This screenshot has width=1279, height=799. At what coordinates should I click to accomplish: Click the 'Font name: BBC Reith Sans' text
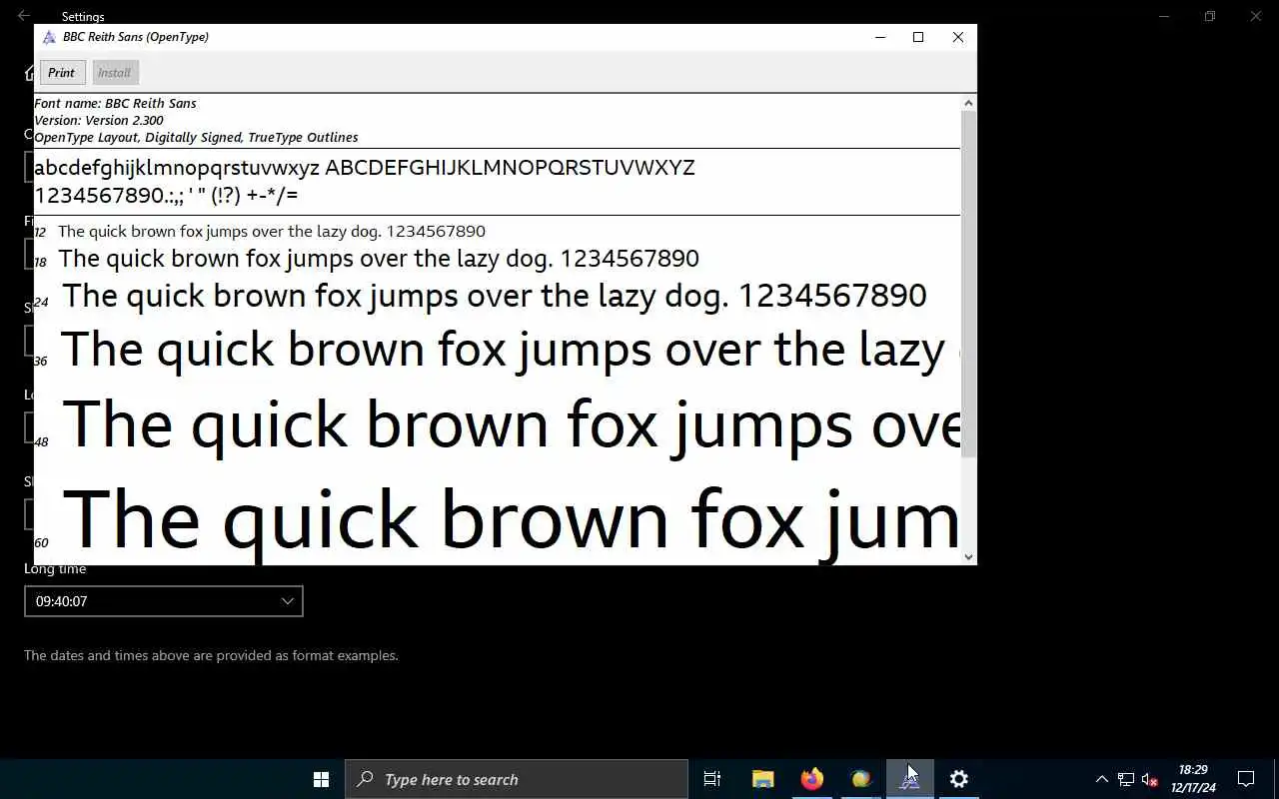pos(115,103)
